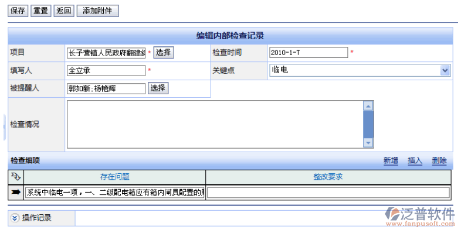Viewport: 461px width, 233px height.
Task: Click the 检查情况 scrollbar thumb
Action: [368, 125]
